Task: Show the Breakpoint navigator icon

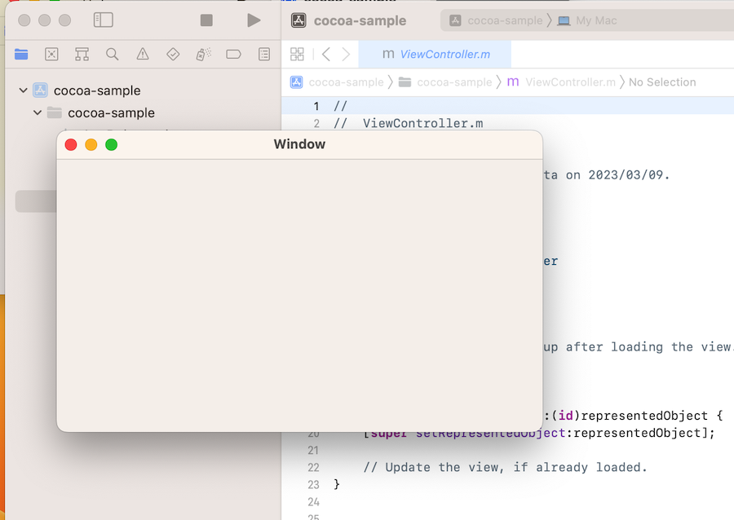Action: [x=233, y=54]
